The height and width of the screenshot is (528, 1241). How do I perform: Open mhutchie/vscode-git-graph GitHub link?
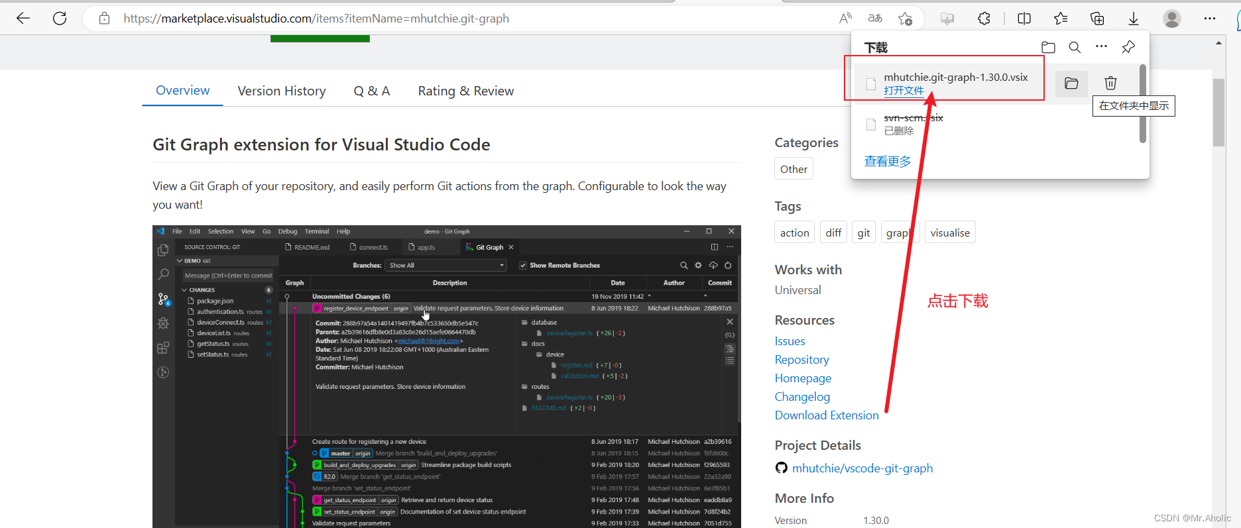coord(862,468)
